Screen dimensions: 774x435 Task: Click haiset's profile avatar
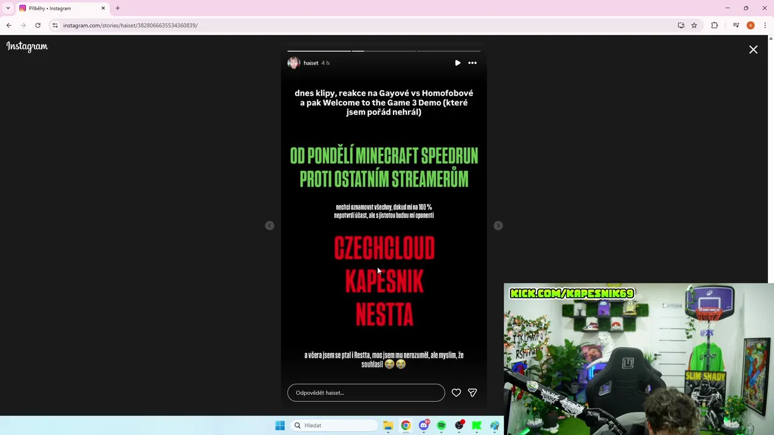(x=294, y=63)
